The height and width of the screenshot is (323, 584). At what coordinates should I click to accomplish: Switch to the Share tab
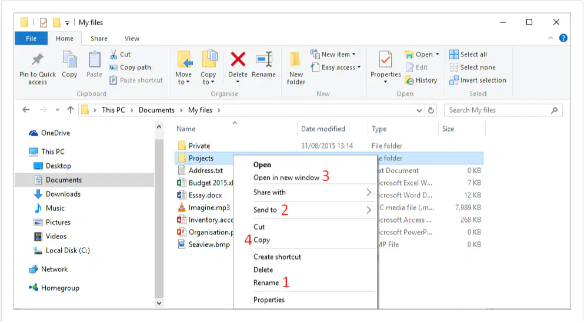pos(99,38)
